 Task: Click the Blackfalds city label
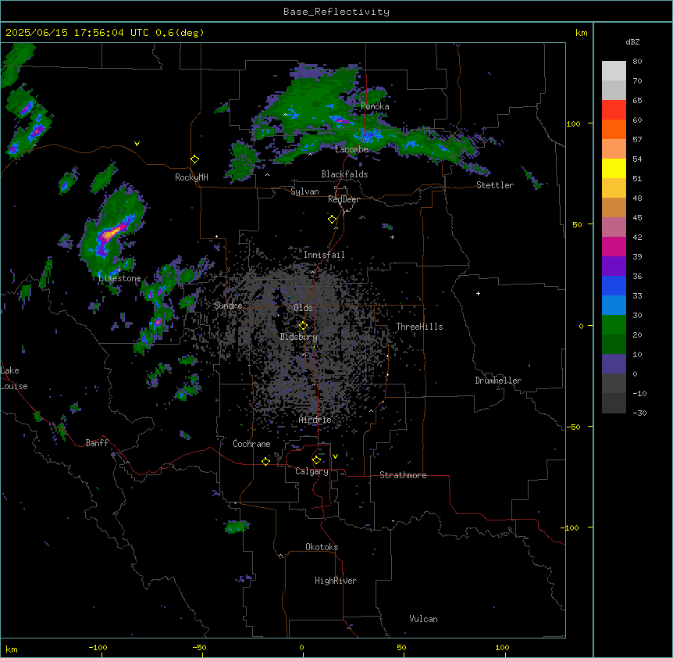[344, 174]
